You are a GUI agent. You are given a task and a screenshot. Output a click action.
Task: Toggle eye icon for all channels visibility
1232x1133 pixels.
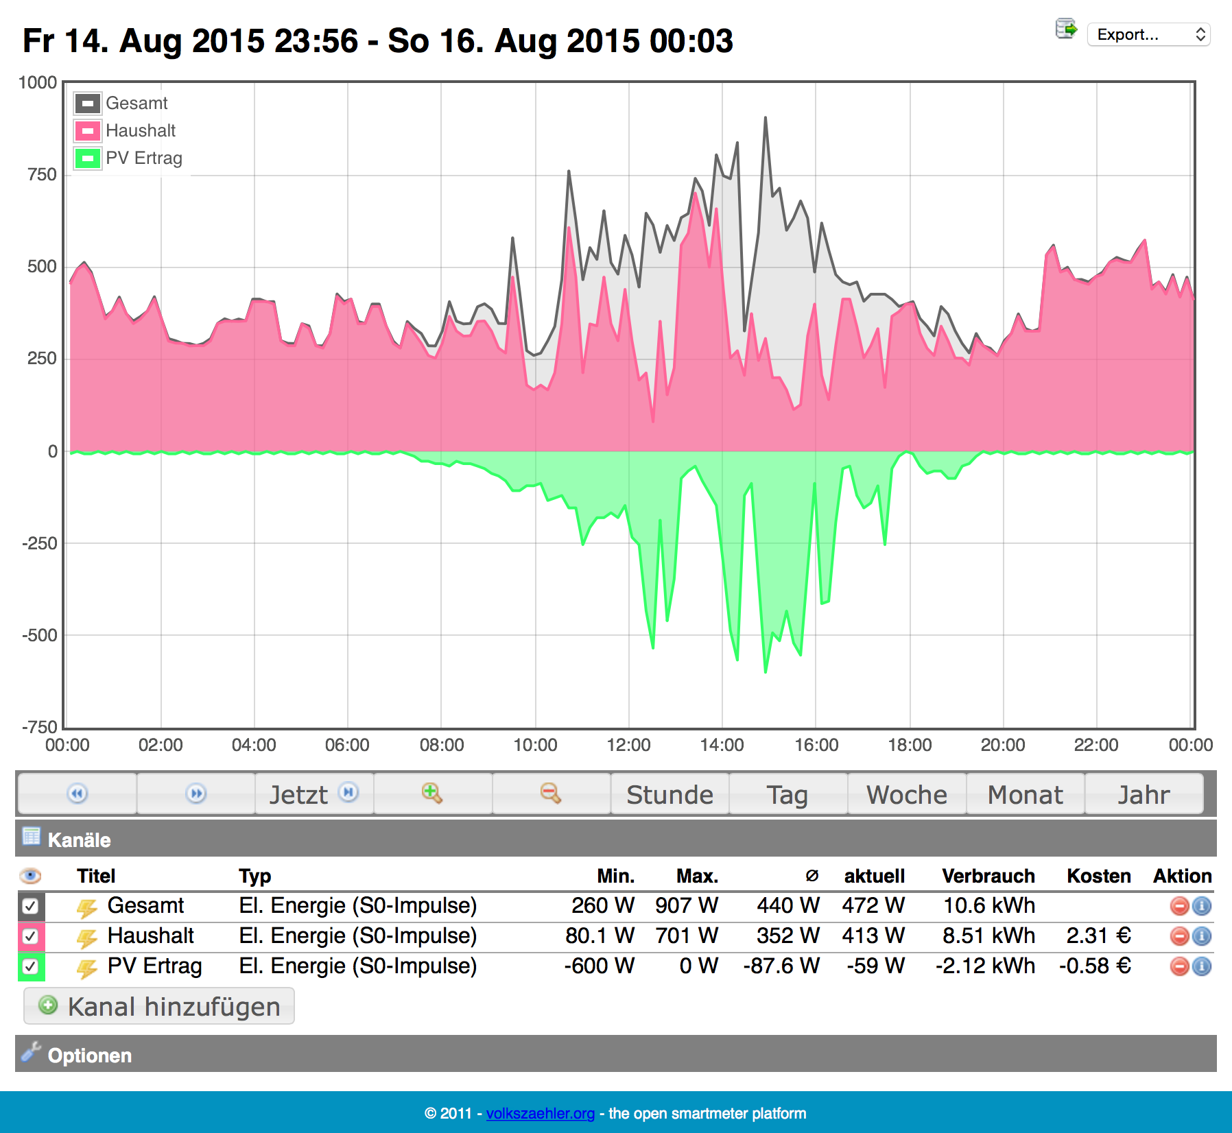pos(30,876)
